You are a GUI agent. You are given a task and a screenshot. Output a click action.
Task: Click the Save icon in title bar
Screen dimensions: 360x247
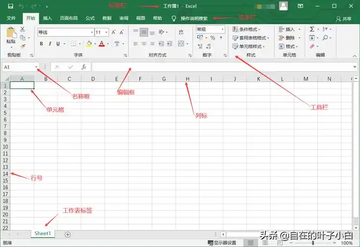[x=10, y=6]
